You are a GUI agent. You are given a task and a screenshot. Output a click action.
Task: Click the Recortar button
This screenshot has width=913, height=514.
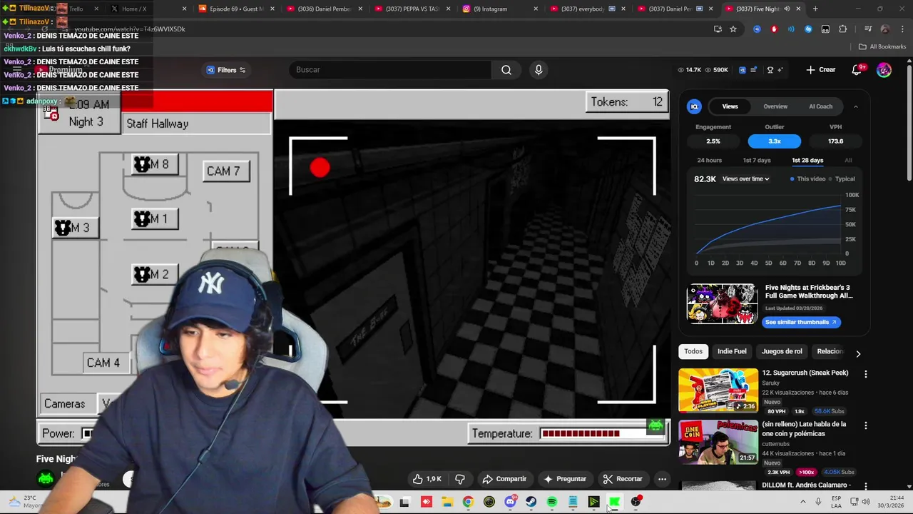tap(623, 479)
